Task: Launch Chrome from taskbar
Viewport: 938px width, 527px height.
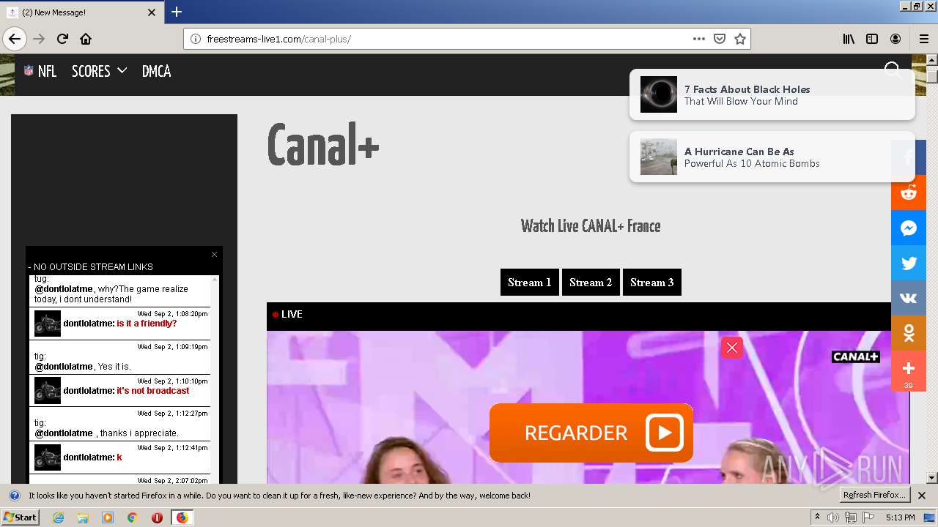Action: pyautogui.click(x=133, y=517)
